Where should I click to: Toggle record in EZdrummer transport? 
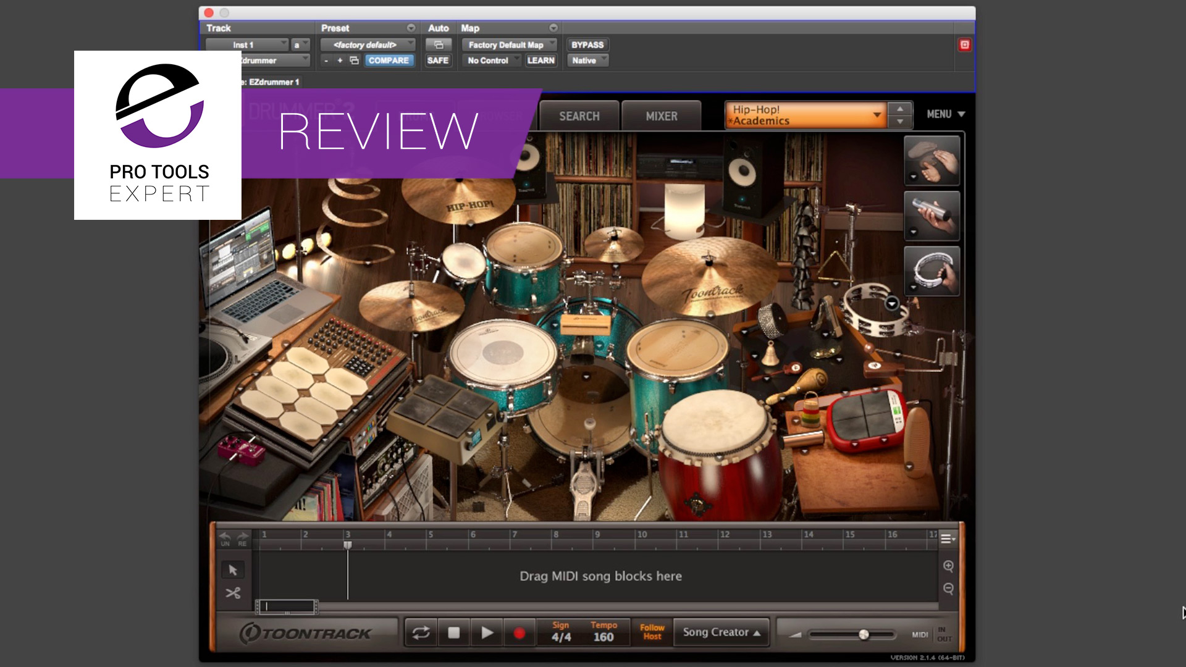pyautogui.click(x=519, y=632)
